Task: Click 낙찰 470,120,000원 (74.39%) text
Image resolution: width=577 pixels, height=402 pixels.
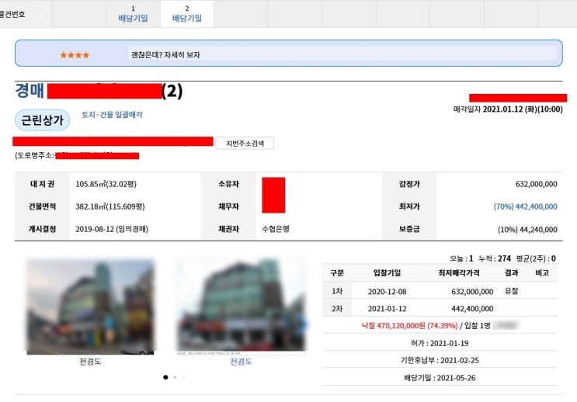Action: pos(409,325)
